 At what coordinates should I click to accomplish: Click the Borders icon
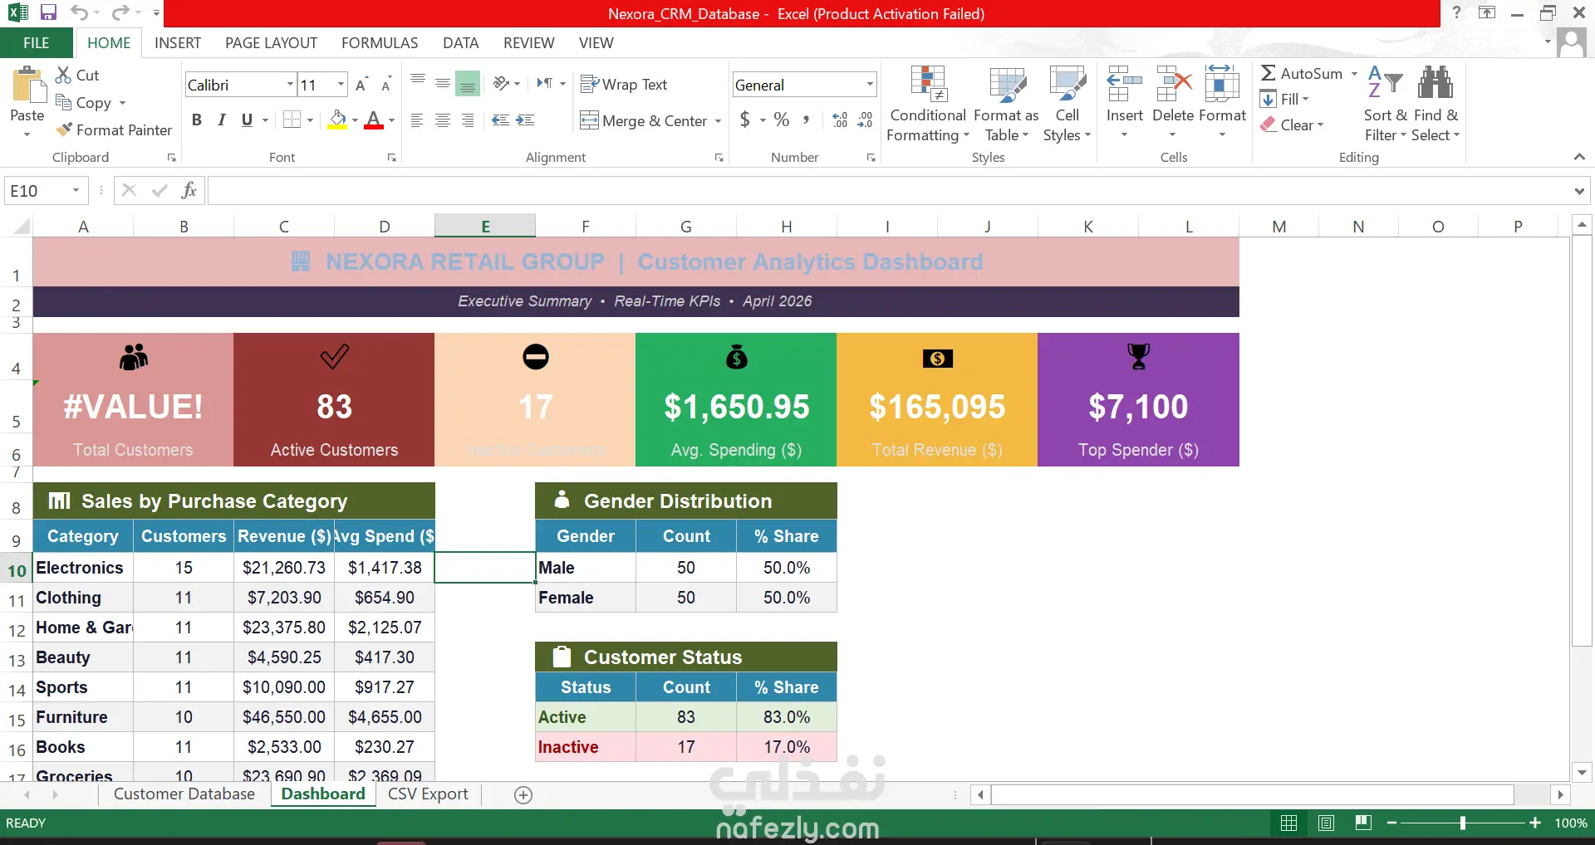[x=292, y=120]
